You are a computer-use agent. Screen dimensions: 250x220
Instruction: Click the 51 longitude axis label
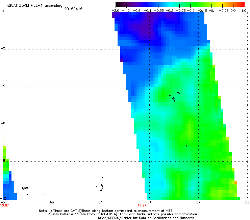[100, 202]
